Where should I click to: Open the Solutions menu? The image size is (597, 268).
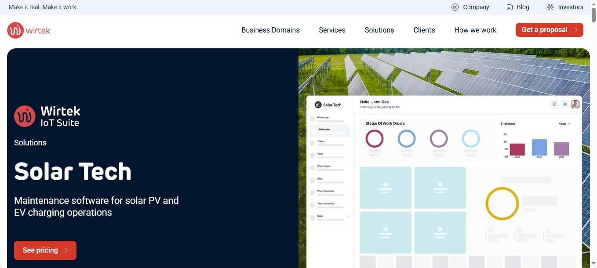(379, 30)
